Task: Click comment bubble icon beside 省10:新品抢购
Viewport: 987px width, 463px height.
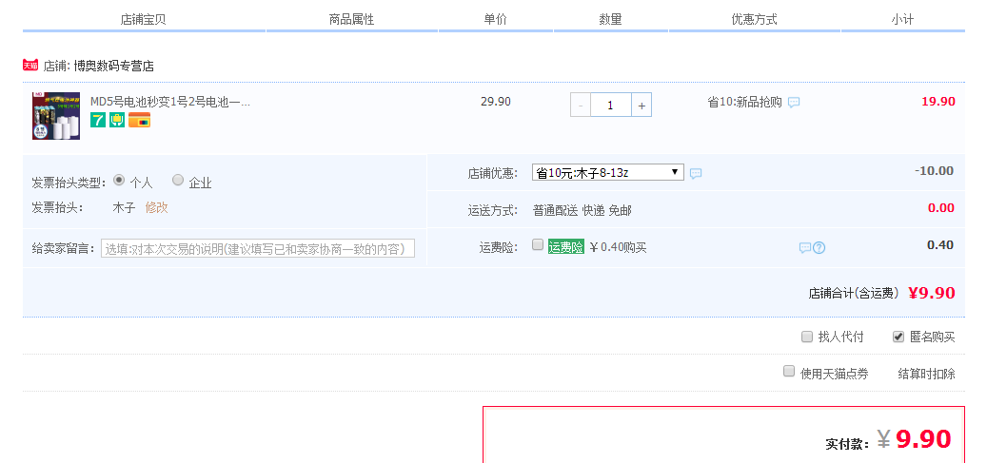Action: (x=794, y=103)
